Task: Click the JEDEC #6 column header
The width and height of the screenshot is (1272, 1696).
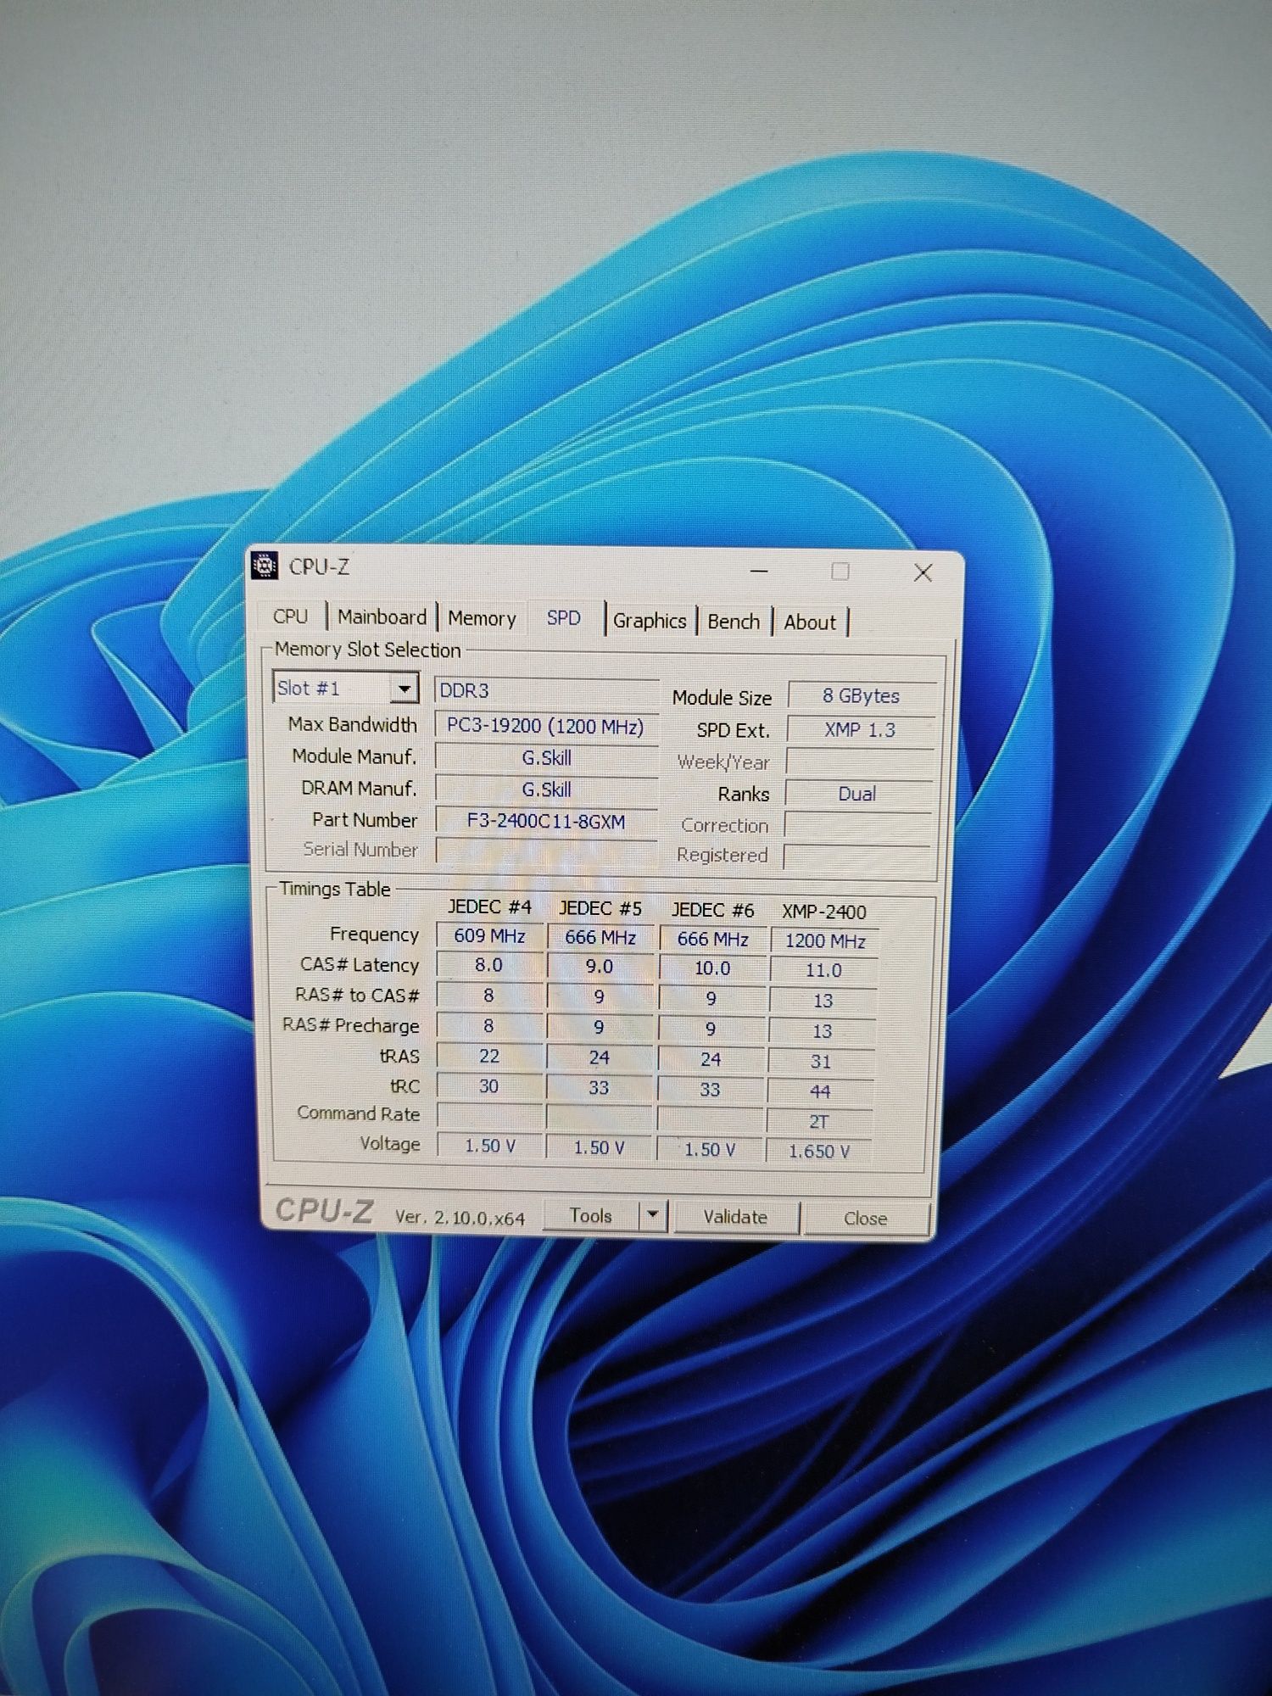Action: pos(712,911)
